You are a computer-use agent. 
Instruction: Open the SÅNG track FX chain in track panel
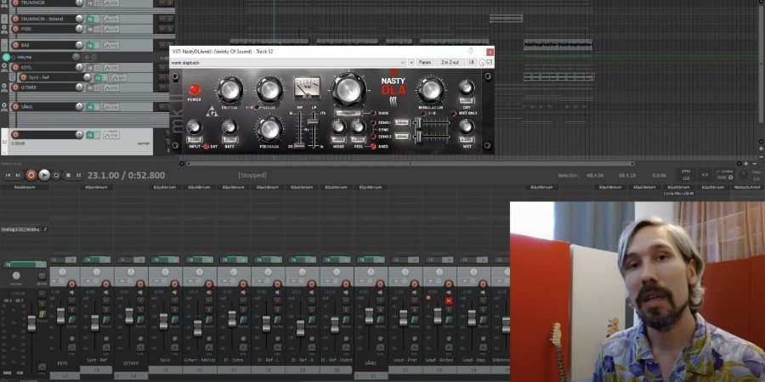click(90, 107)
